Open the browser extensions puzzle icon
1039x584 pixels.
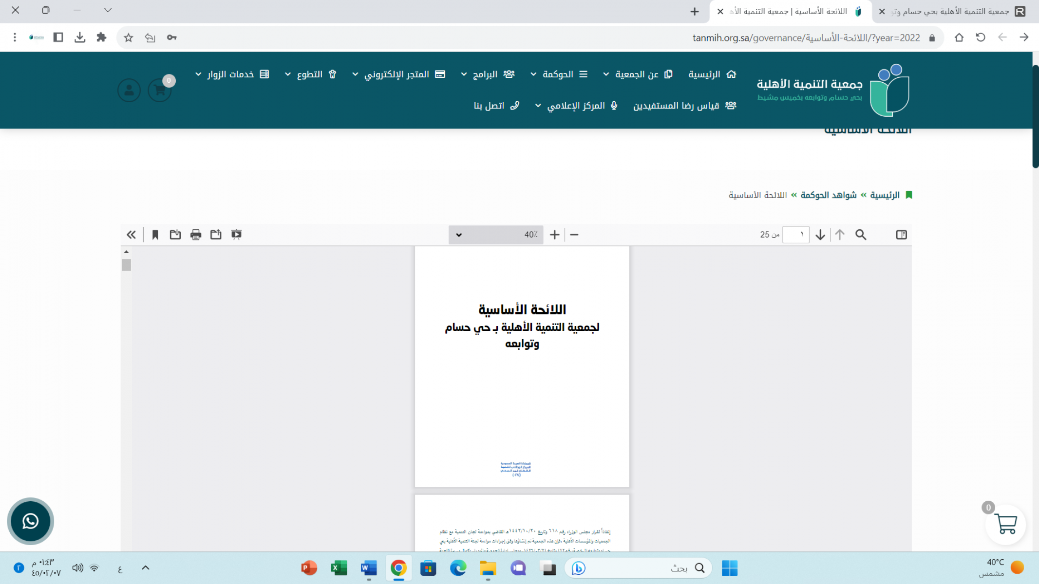pos(101,37)
